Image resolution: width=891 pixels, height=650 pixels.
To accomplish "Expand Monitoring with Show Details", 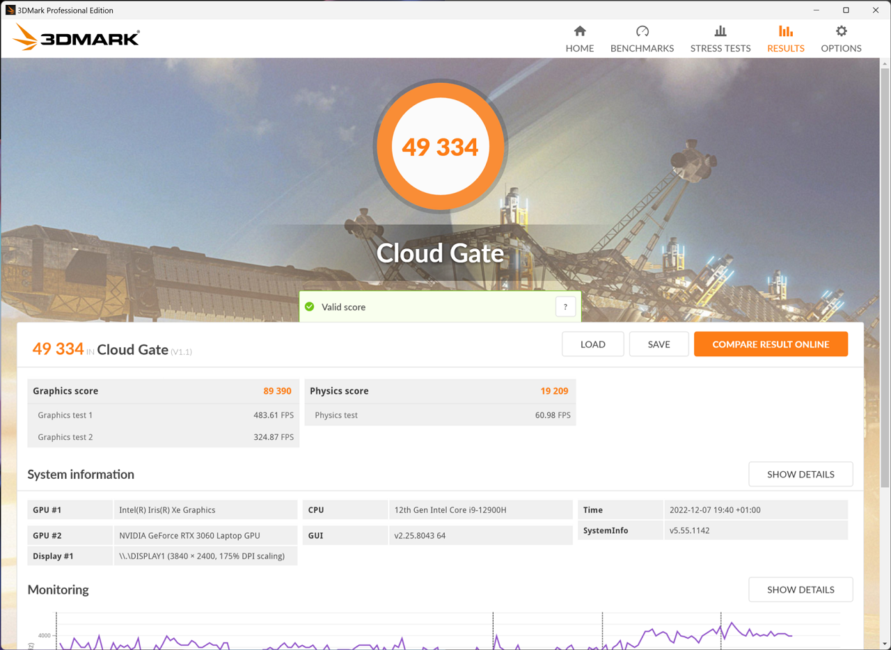I will [x=801, y=589].
